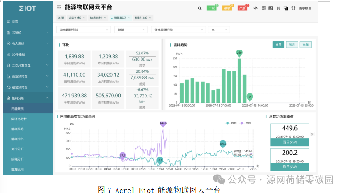Select the 当月 trend period button
This screenshot has width=344, height=193.
(292, 45)
